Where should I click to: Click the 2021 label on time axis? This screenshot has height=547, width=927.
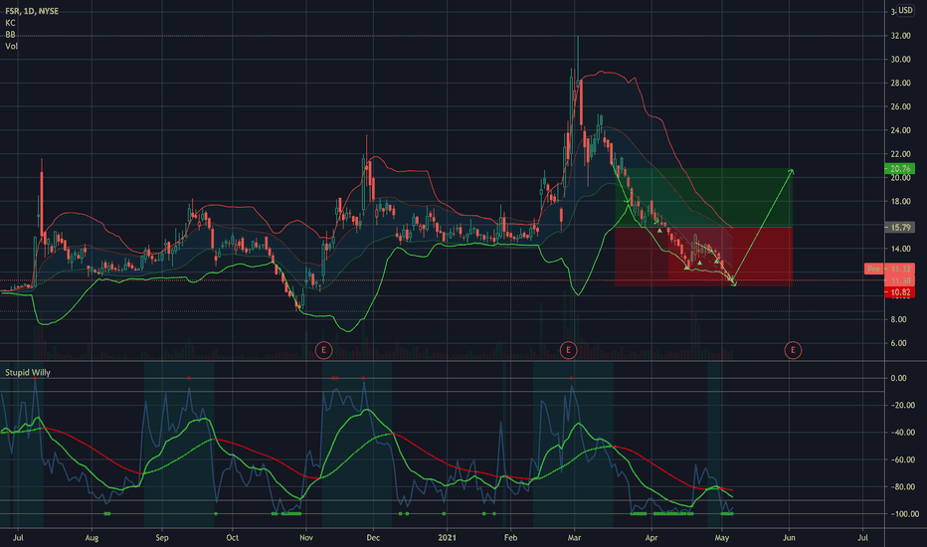447,537
